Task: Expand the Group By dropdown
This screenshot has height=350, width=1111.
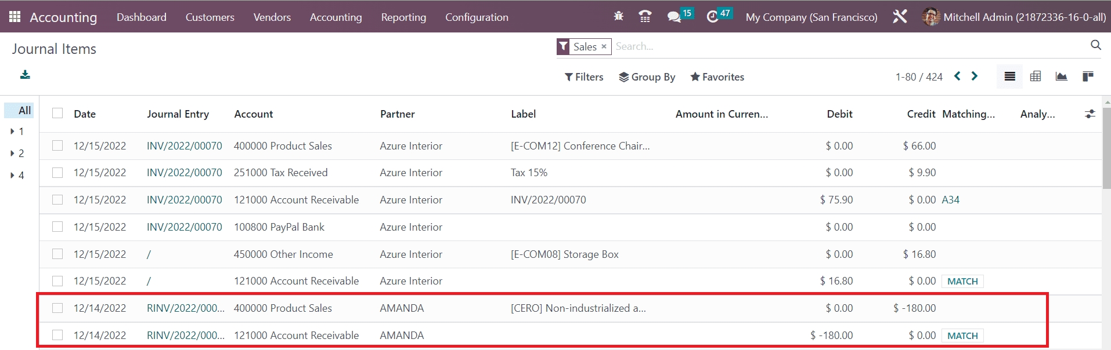Action: click(647, 77)
